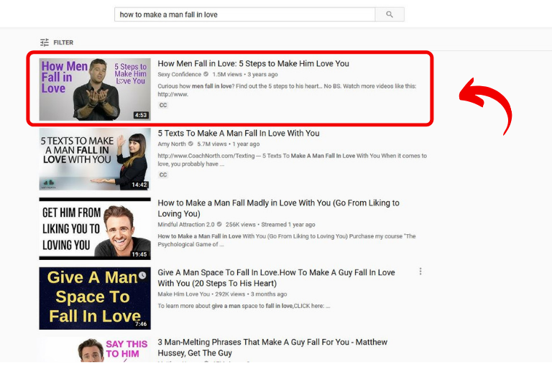Viewport: 552px width, 367px height.
Task: Click the '292K views' text
Action: tap(230, 294)
